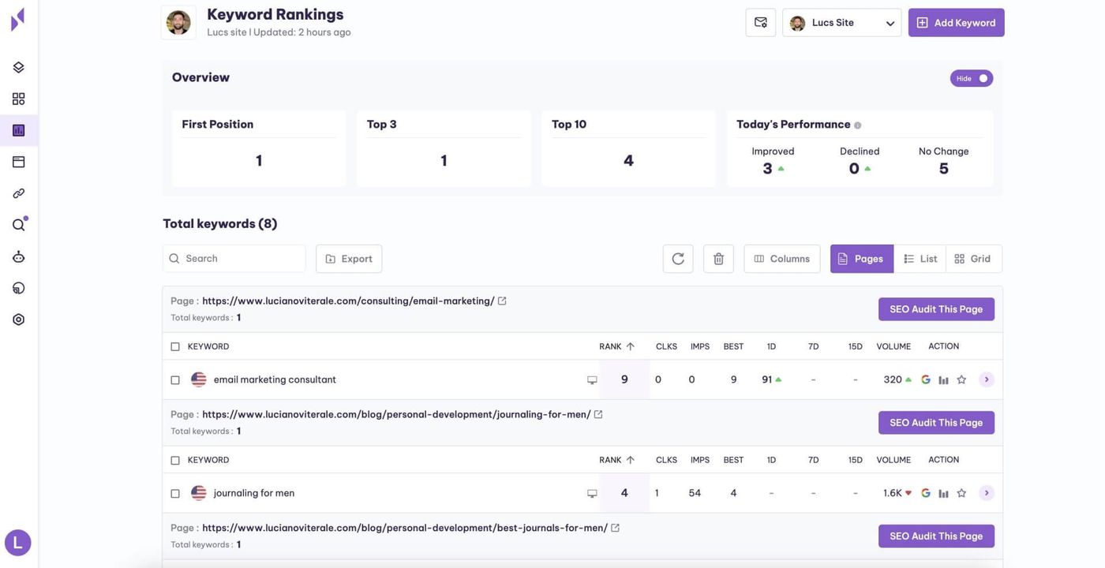
Task: Open the dashboard grid icon in sidebar
Action: (x=18, y=99)
